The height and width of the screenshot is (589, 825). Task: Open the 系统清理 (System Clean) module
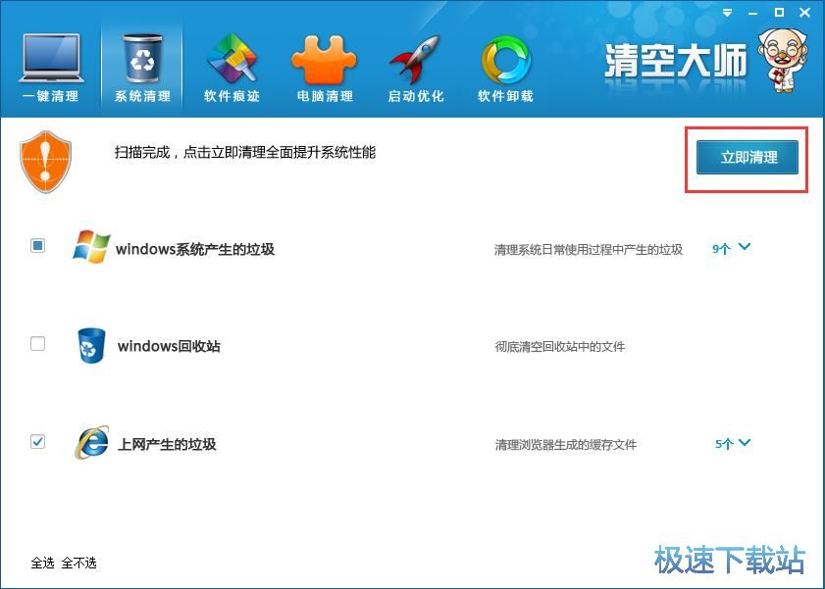[140, 59]
